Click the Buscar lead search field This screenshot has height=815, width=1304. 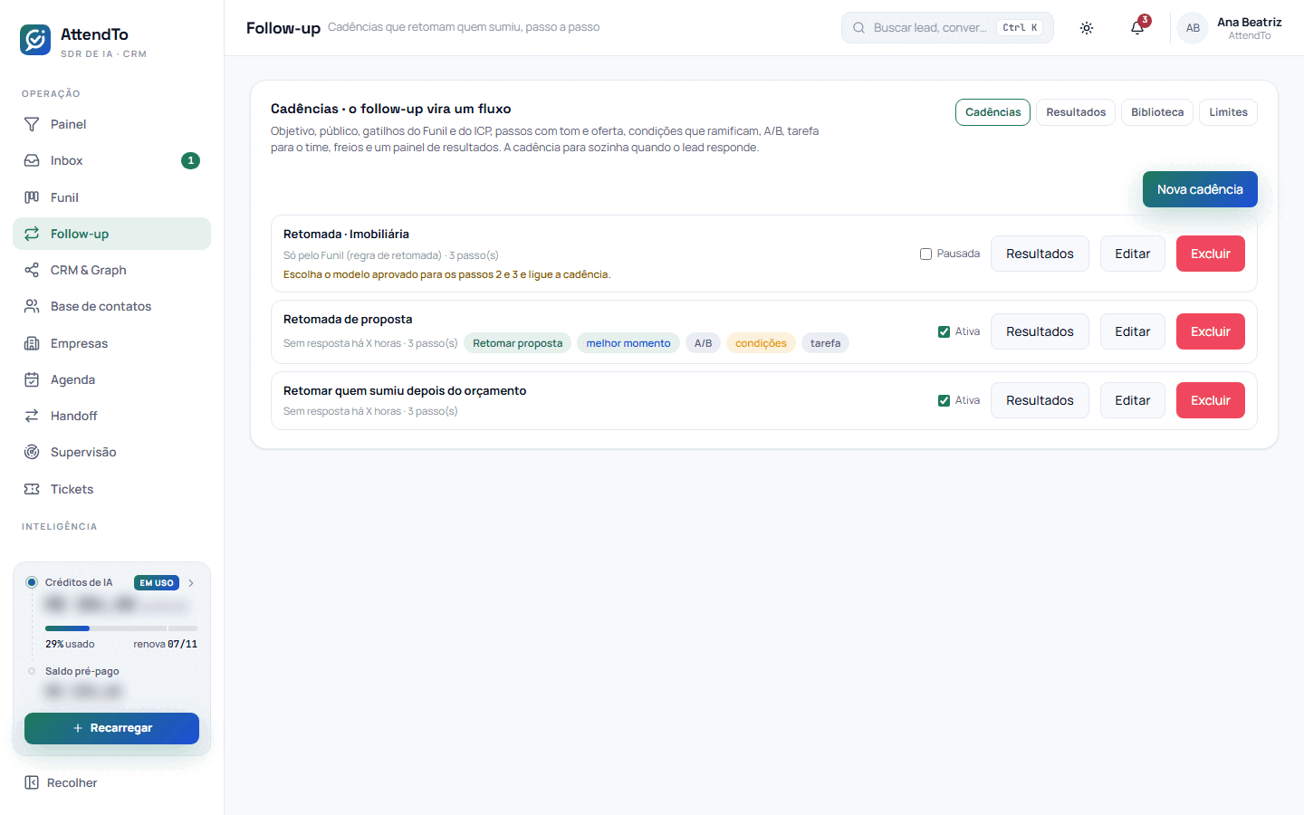[947, 28]
